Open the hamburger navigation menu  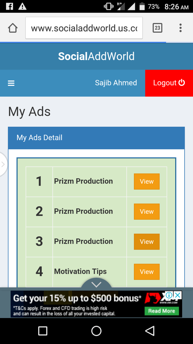[11, 83]
